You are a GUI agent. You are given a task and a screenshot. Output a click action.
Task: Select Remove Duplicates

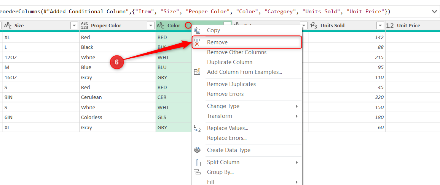pos(247,84)
